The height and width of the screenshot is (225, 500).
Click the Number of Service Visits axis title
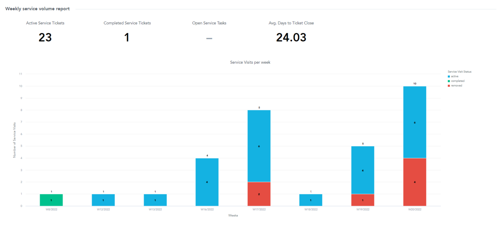pos(14,140)
